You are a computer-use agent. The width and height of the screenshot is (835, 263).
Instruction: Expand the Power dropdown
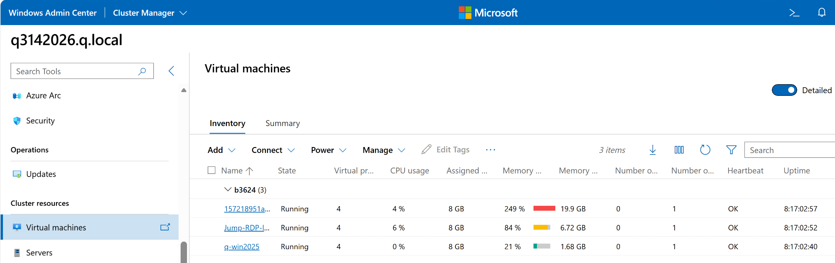[x=328, y=150]
